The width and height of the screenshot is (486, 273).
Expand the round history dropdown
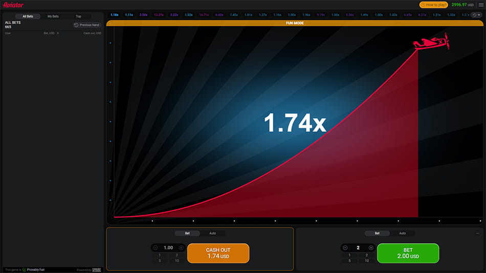(476, 15)
